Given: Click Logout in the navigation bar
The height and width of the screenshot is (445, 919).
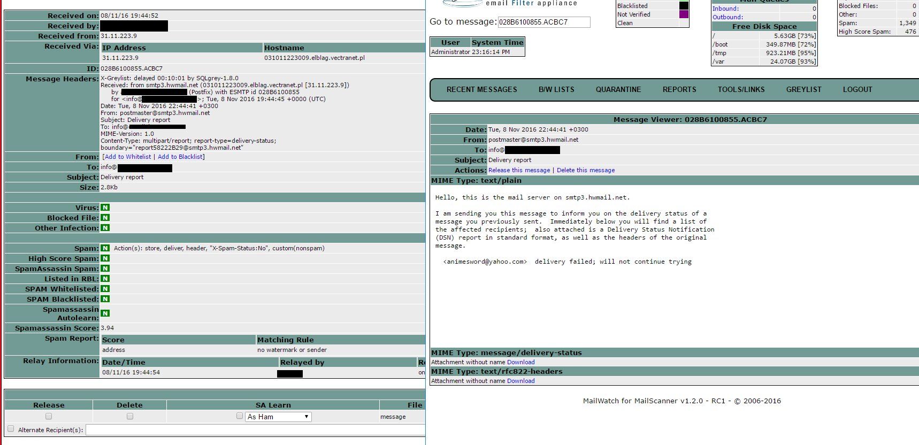Looking at the screenshot, I should click(x=857, y=90).
